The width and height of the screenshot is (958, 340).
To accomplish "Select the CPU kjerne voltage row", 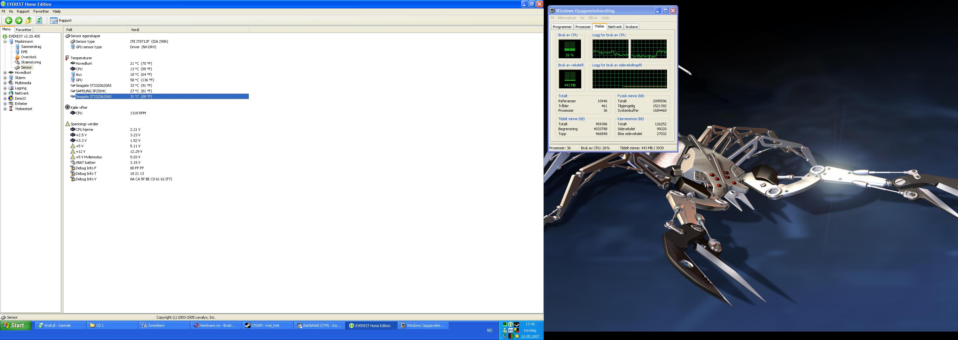I will tap(159, 130).
